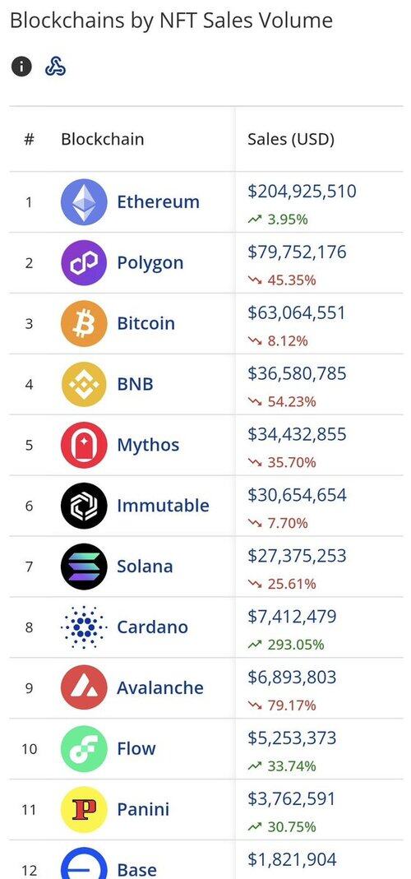Click the Solana logo icon
Screen dimensions: 411x879
[84, 567]
